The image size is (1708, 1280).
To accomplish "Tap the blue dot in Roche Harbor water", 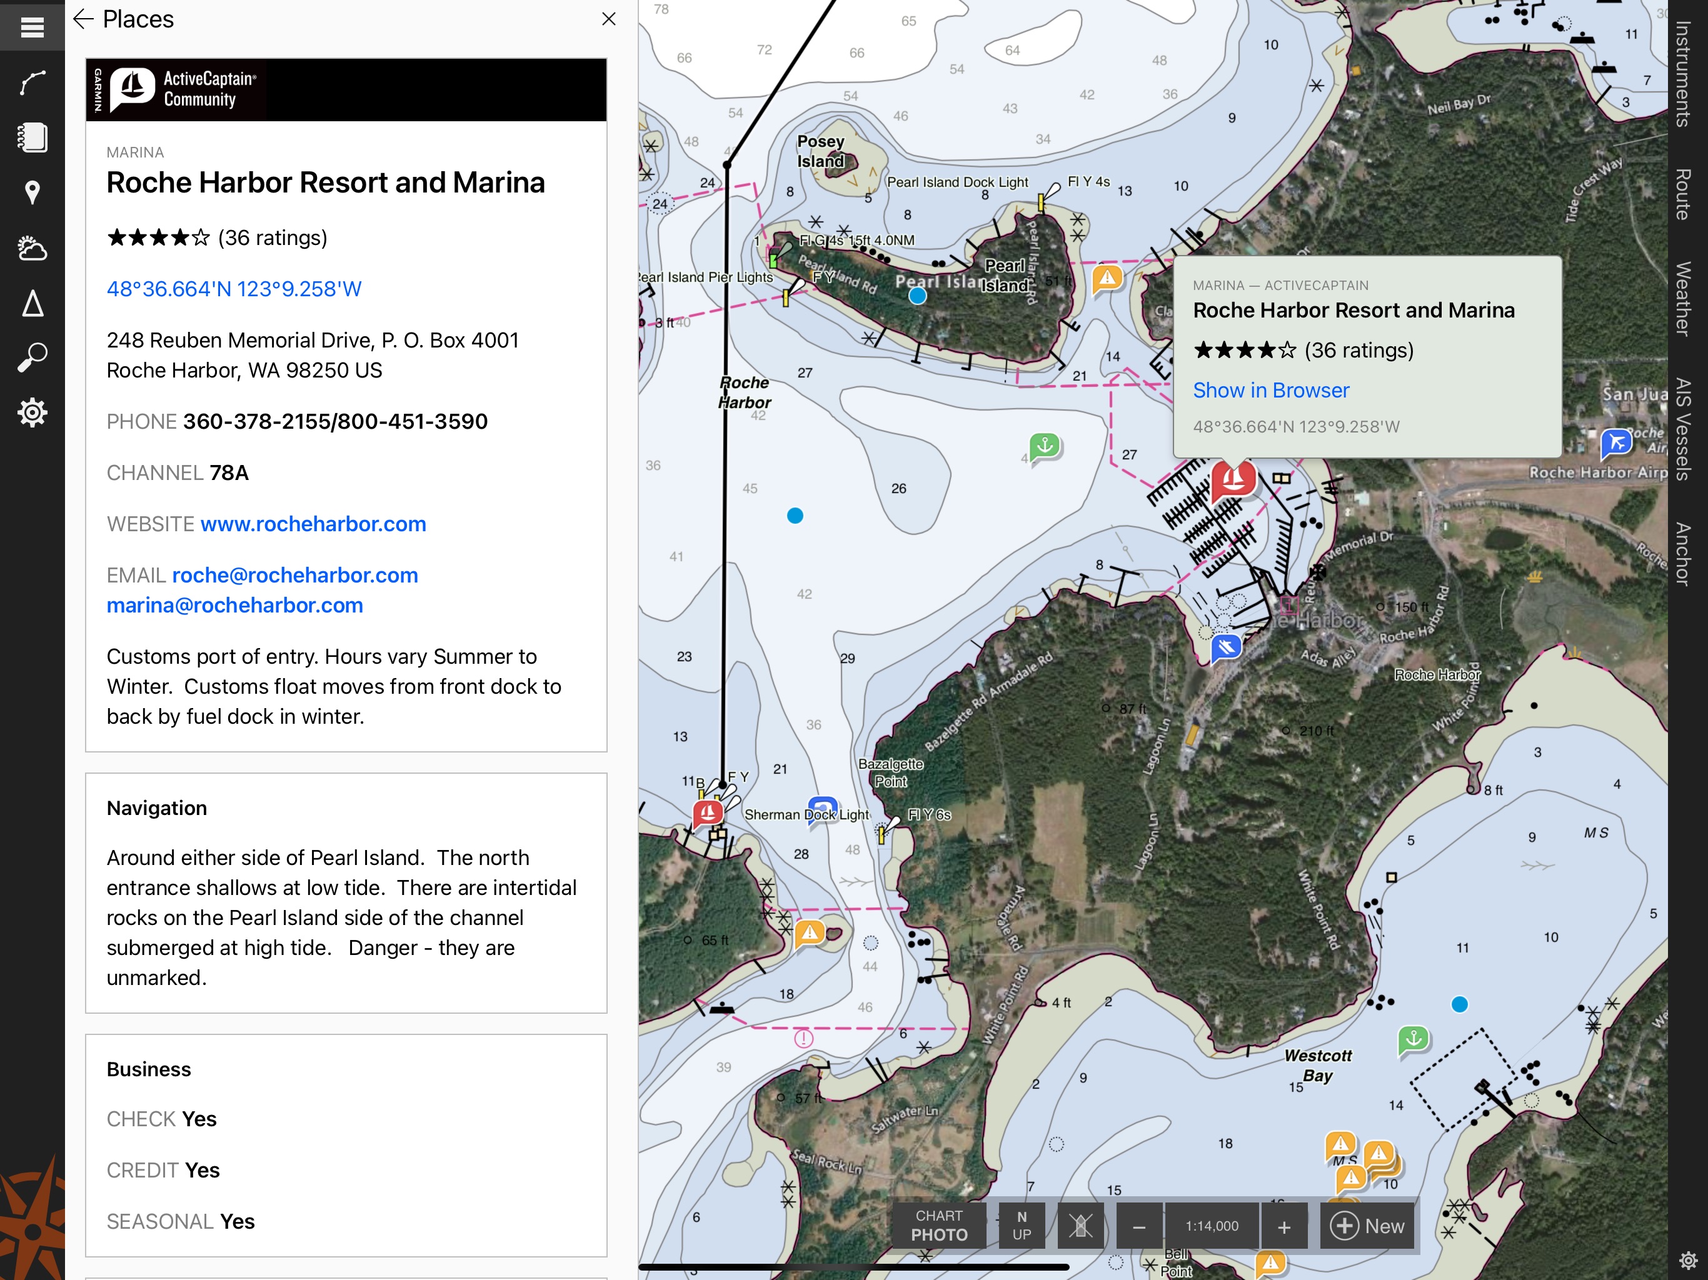I will click(x=795, y=516).
